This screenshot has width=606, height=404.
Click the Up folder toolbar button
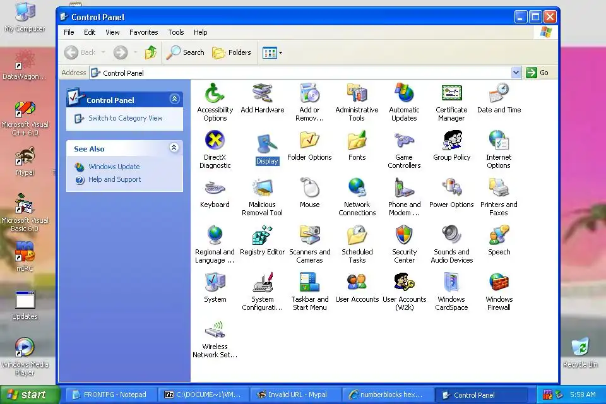pyautogui.click(x=151, y=52)
